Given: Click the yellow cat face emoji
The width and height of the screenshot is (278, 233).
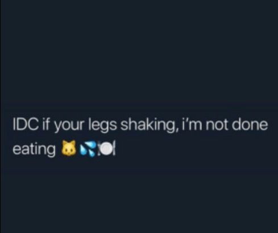Looking at the screenshot, I should tap(69, 148).
